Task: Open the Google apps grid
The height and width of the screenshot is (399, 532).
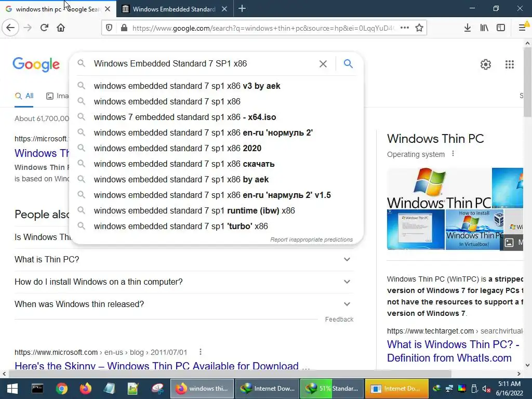Action: point(510,64)
